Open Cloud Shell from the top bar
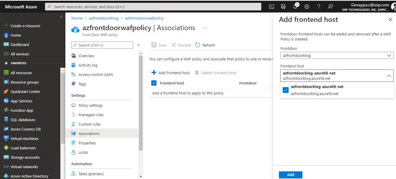 271,7
